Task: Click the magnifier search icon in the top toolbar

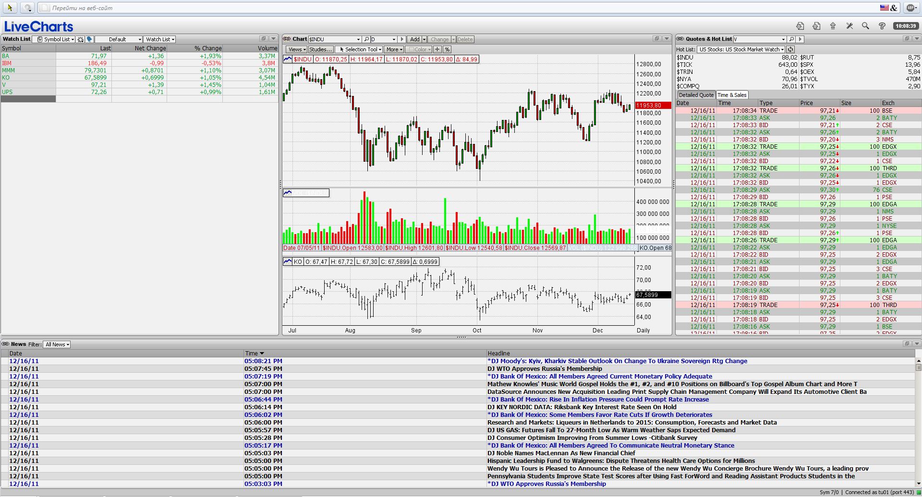Action: pos(865,26)
